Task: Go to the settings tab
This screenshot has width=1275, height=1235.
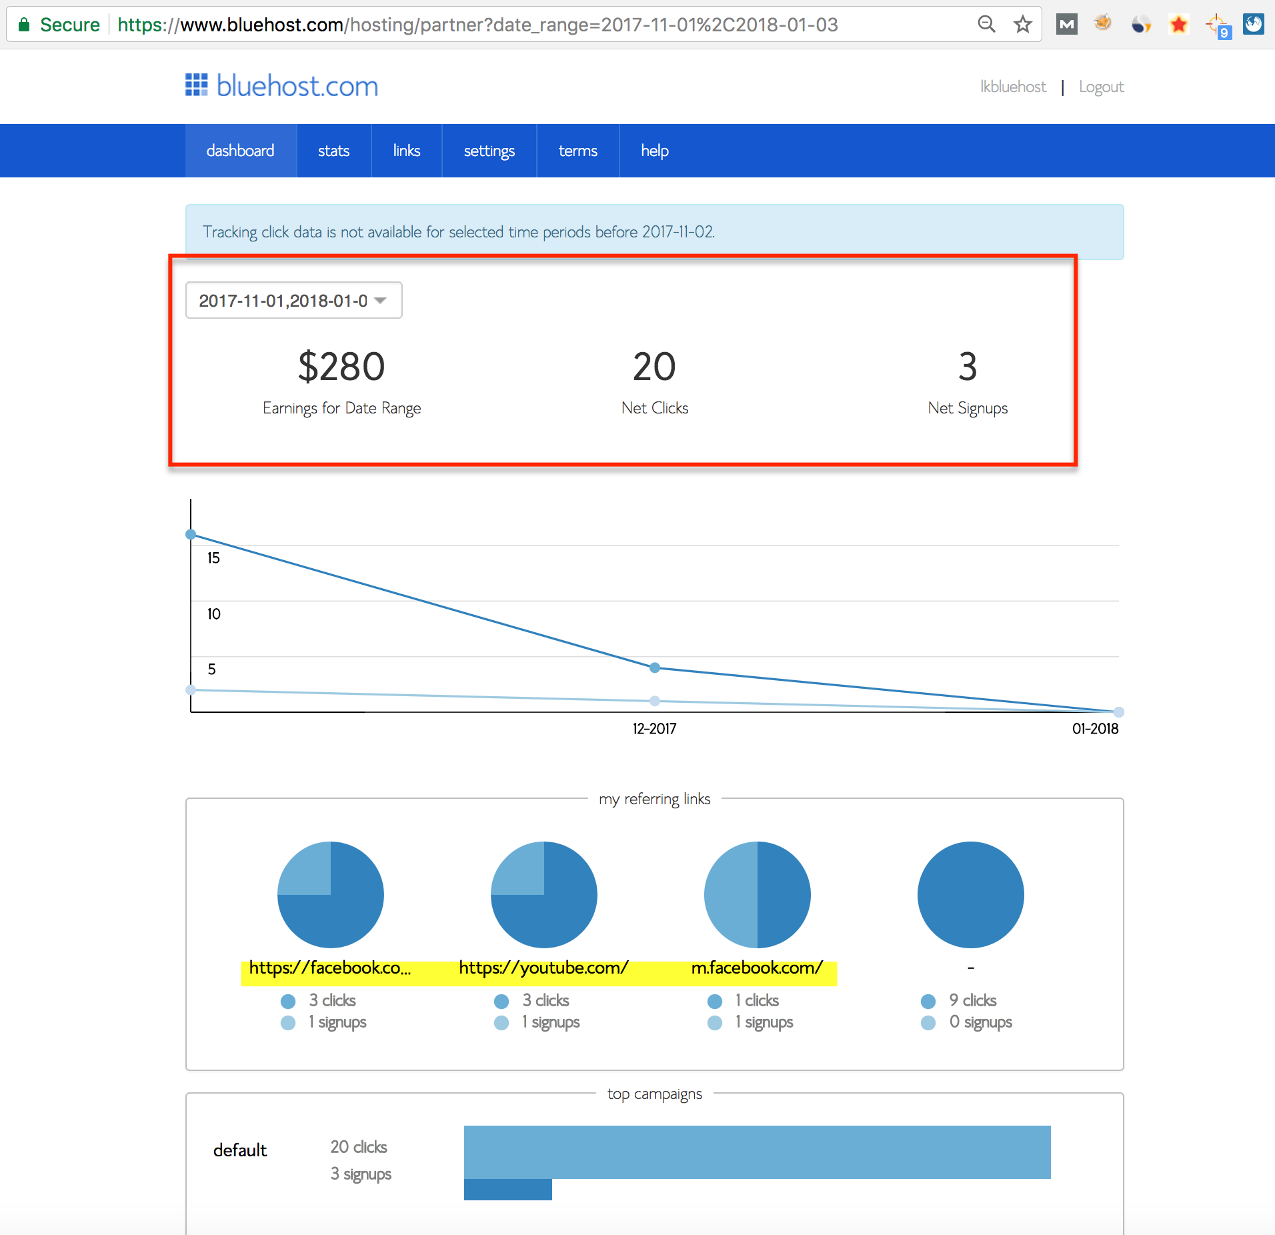Action: click(489, 151)
